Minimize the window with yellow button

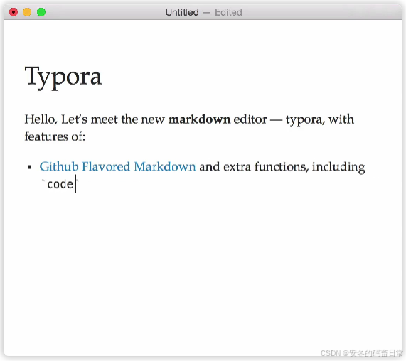tap(27, 12)
